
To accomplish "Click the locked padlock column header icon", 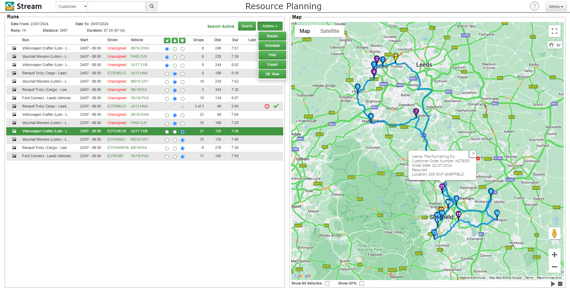I will click(x=175, y=40).
